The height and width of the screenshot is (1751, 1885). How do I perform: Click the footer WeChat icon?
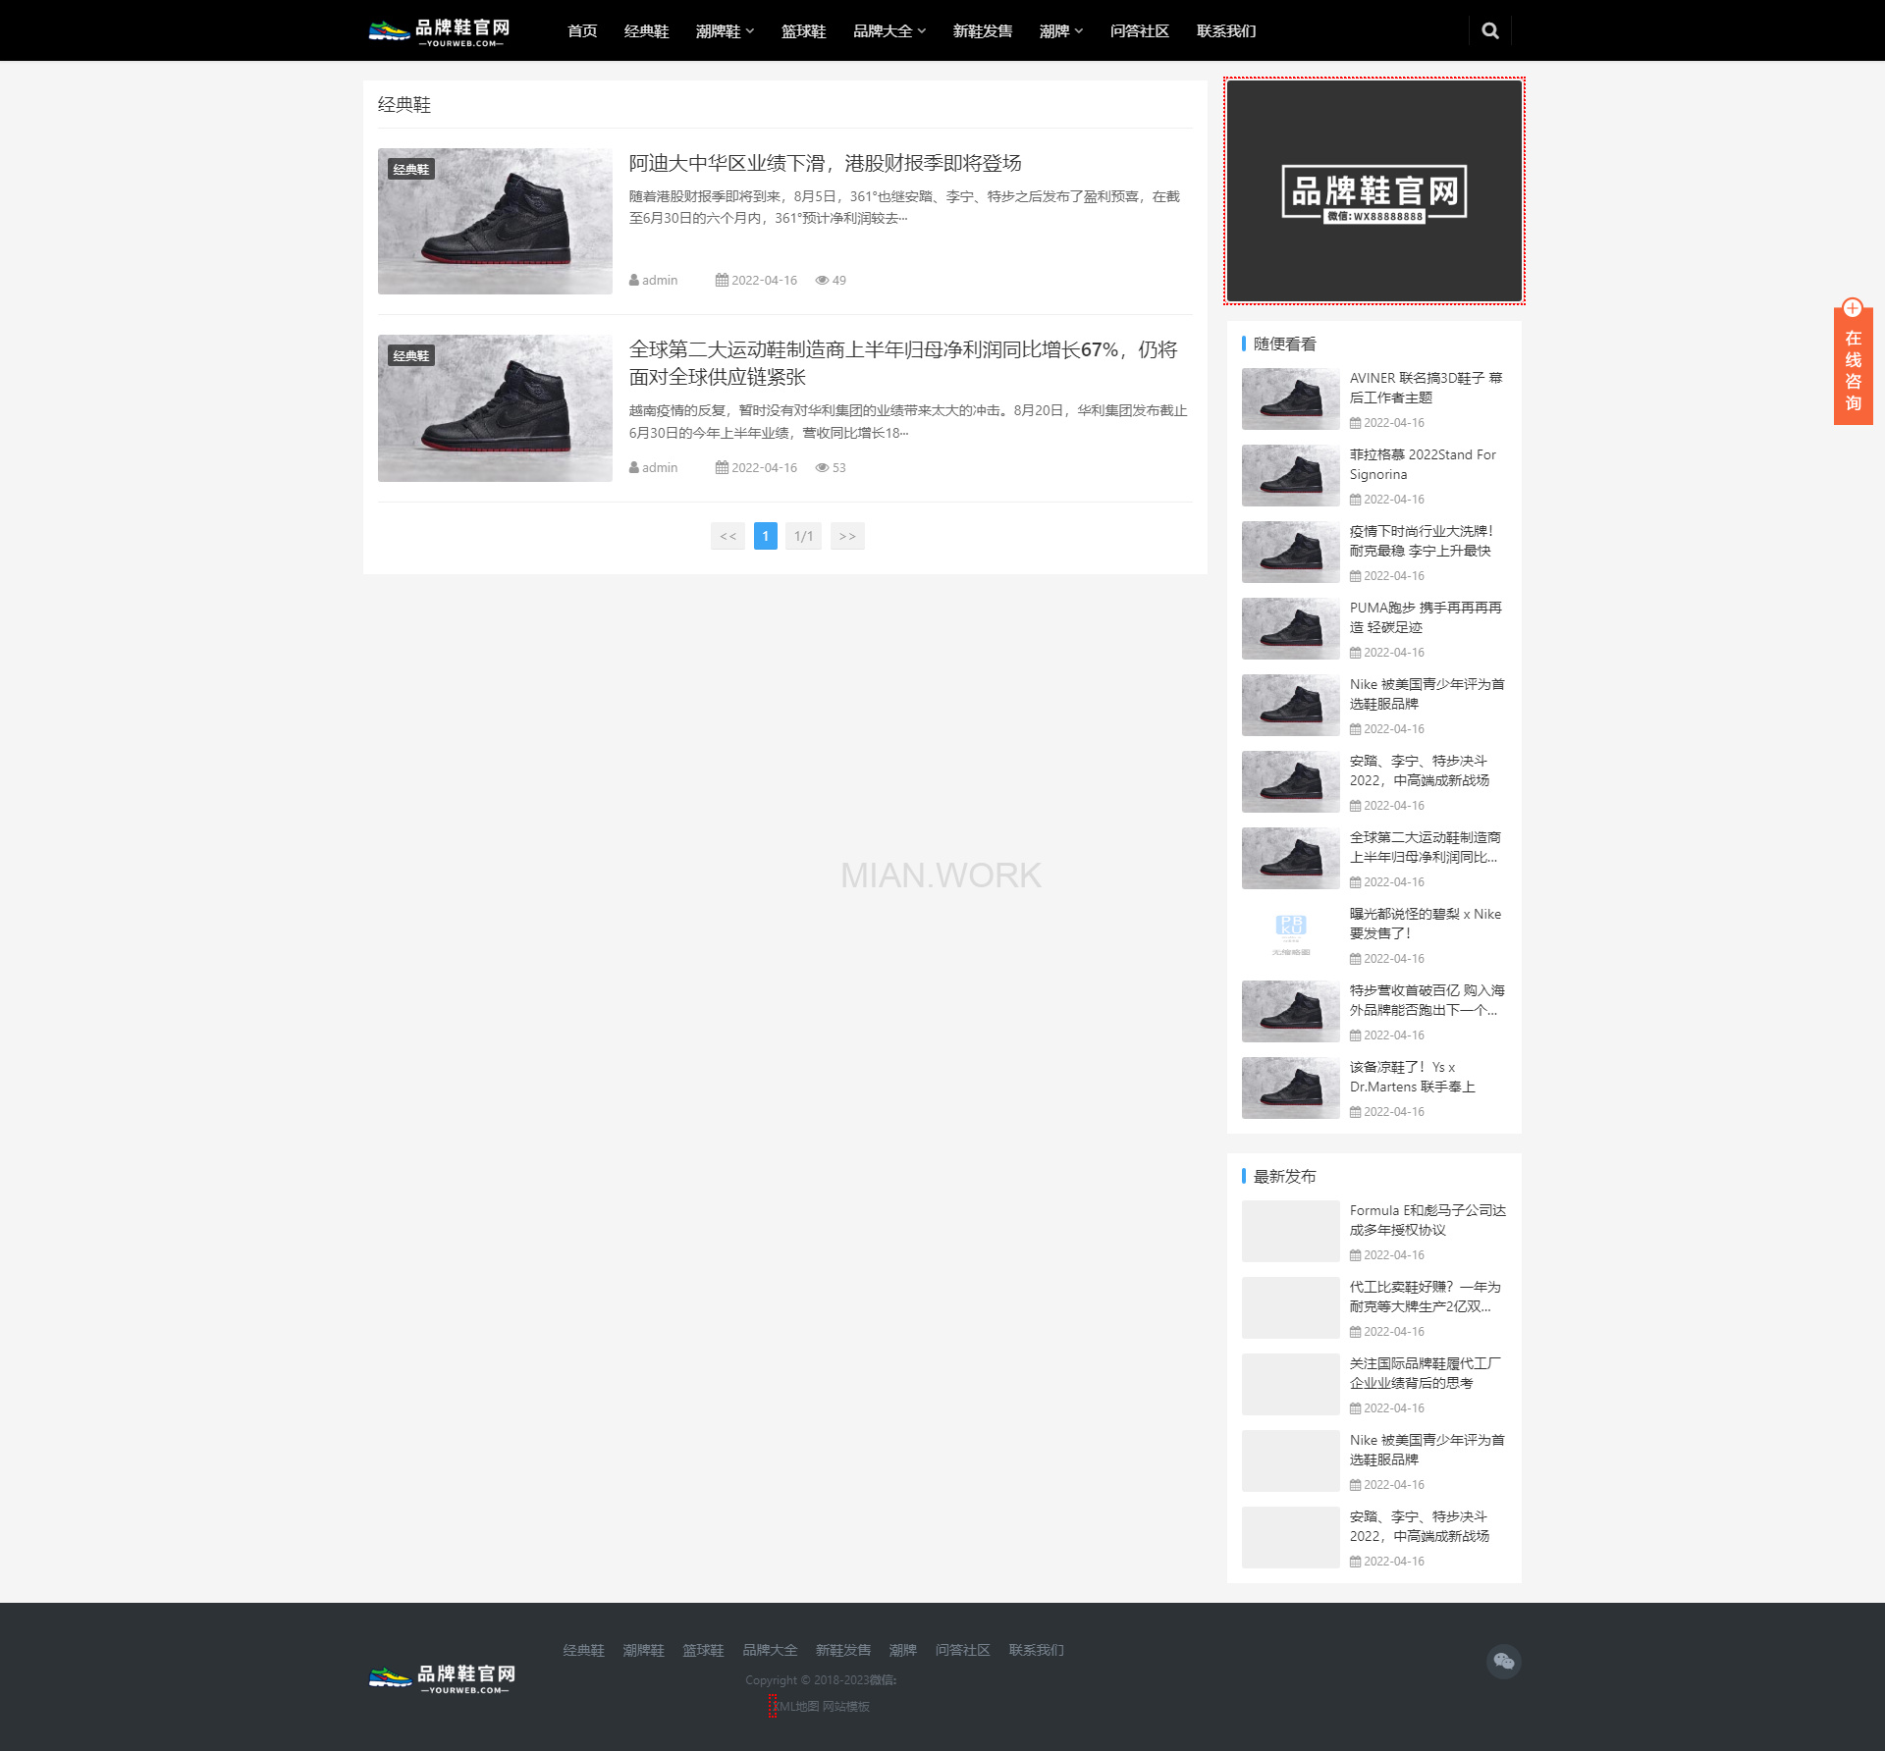(1503, 1661)
